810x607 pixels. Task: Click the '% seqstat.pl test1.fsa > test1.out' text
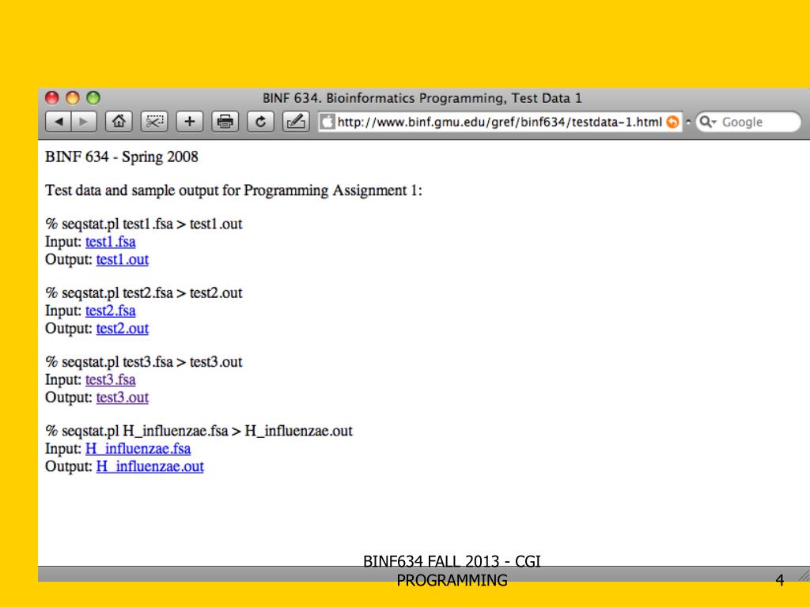[x=144, y=224]
